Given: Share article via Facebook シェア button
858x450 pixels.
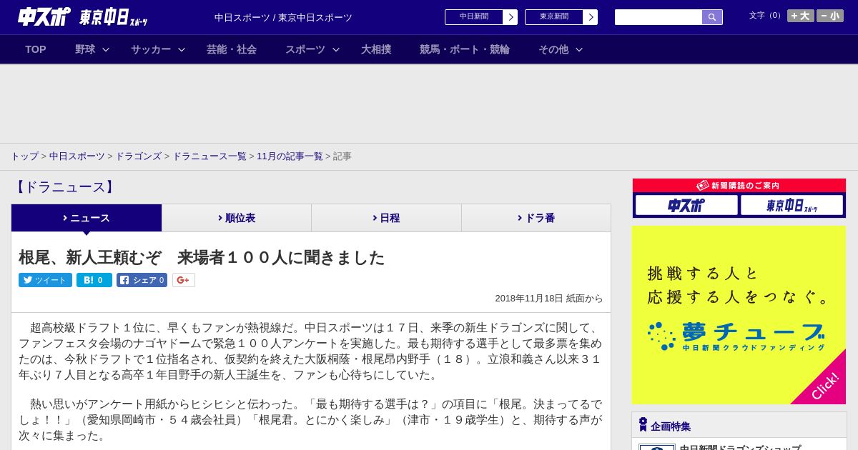Looking at the screenshot, I should tap(142, 280).
